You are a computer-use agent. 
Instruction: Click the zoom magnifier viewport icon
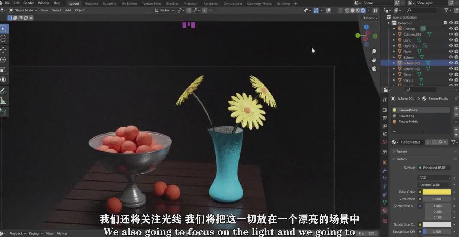[374, 52]
